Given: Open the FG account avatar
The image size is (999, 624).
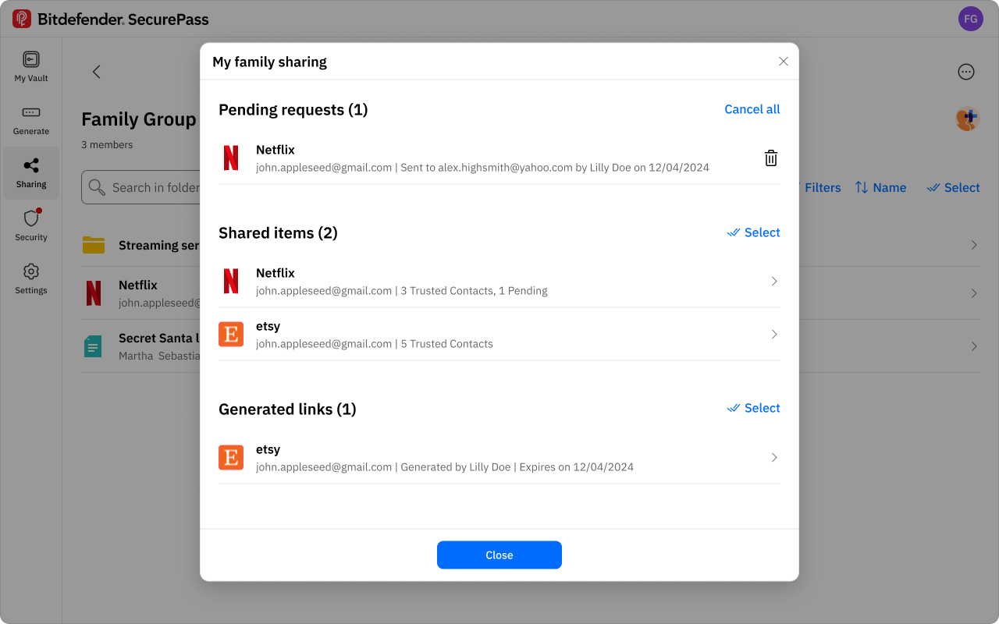Looking at the screenshot, I should coord(970,19).
